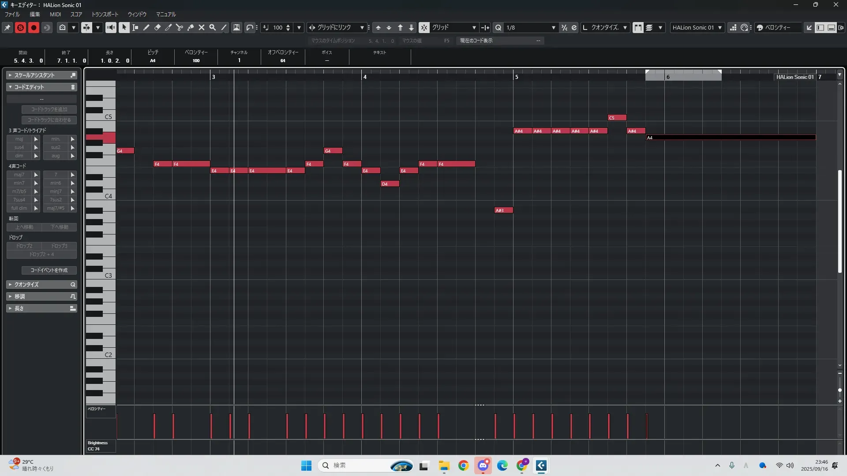Select the Mute X tool
This screenshot has width=847, height=476.
[x=202, y=27]
